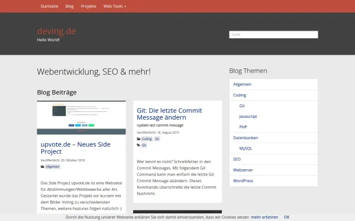
Task: Open the upvote.de post thumbnail image
Action: coord(81,118)
